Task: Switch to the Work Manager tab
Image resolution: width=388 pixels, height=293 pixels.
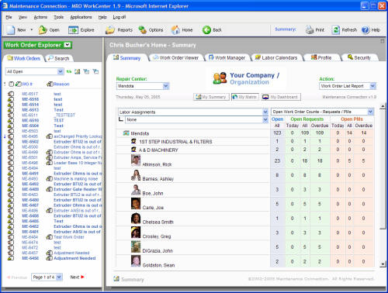Action: pyautogui.click(x=227, y=57)
